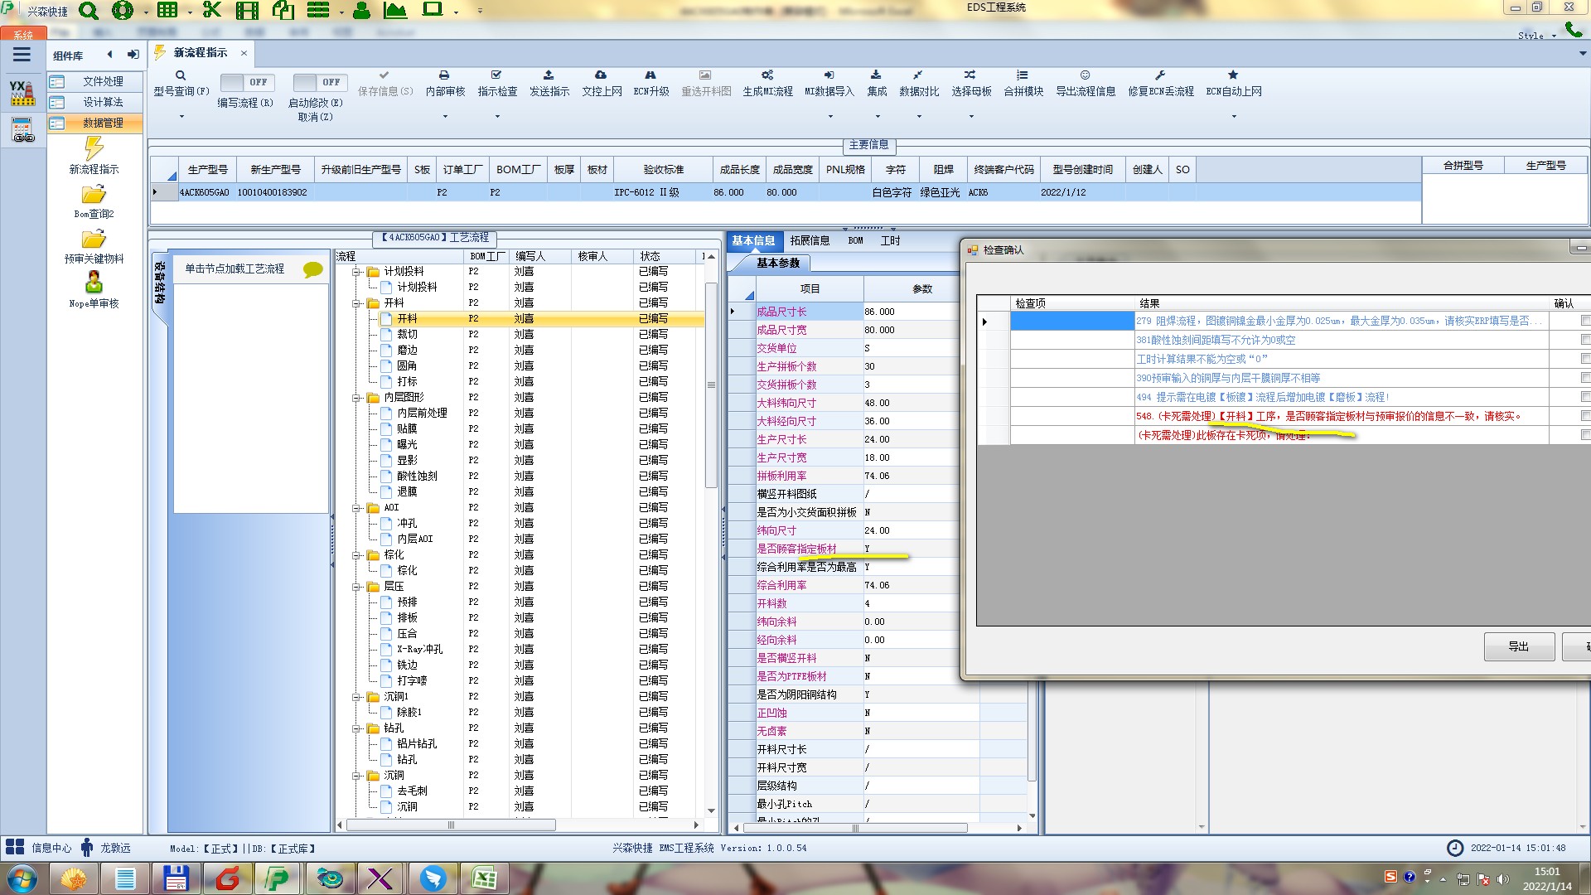Click the ECN自动上网 star icon

[1233, 75]
